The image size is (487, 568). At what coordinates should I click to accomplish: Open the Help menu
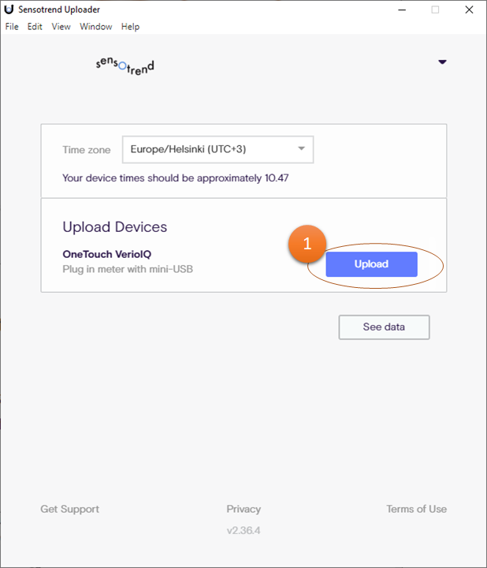click(130, 27)
